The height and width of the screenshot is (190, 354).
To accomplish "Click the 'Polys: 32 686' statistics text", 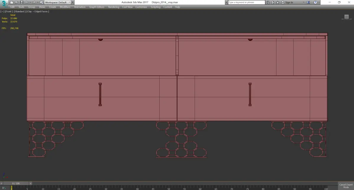I will coord(9,18).
